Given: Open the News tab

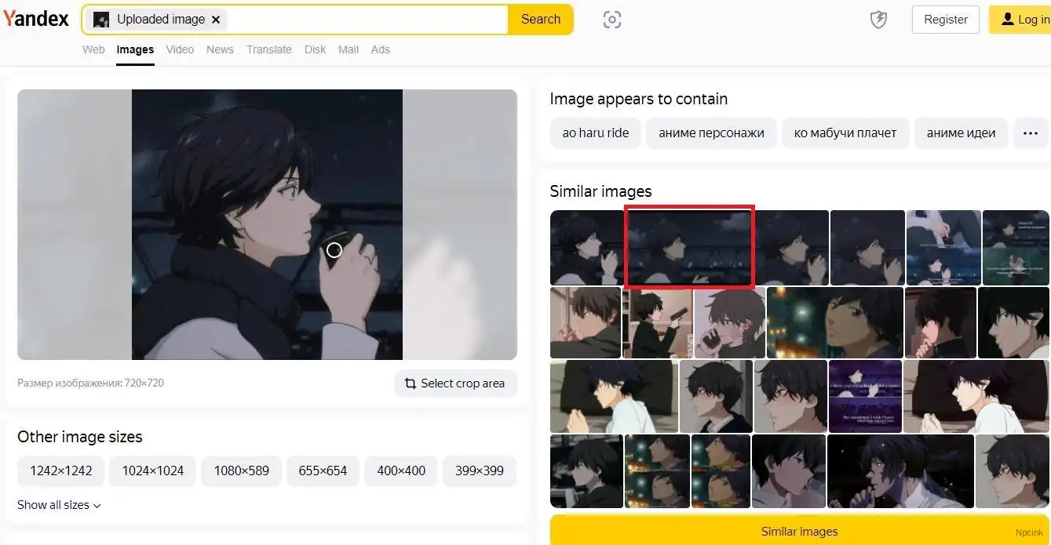Looking at the screenshot, I should tap(220, 49).
